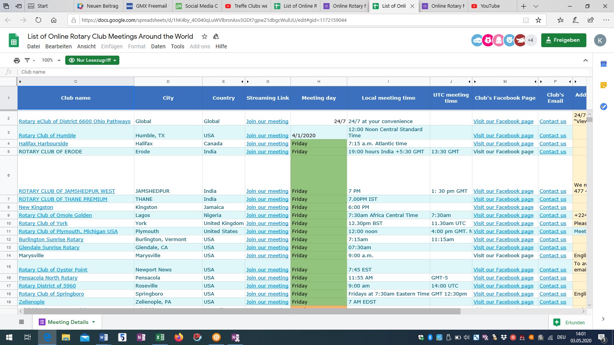Click Contact us for Pensacola North Rotary

[x=553, y=278]
